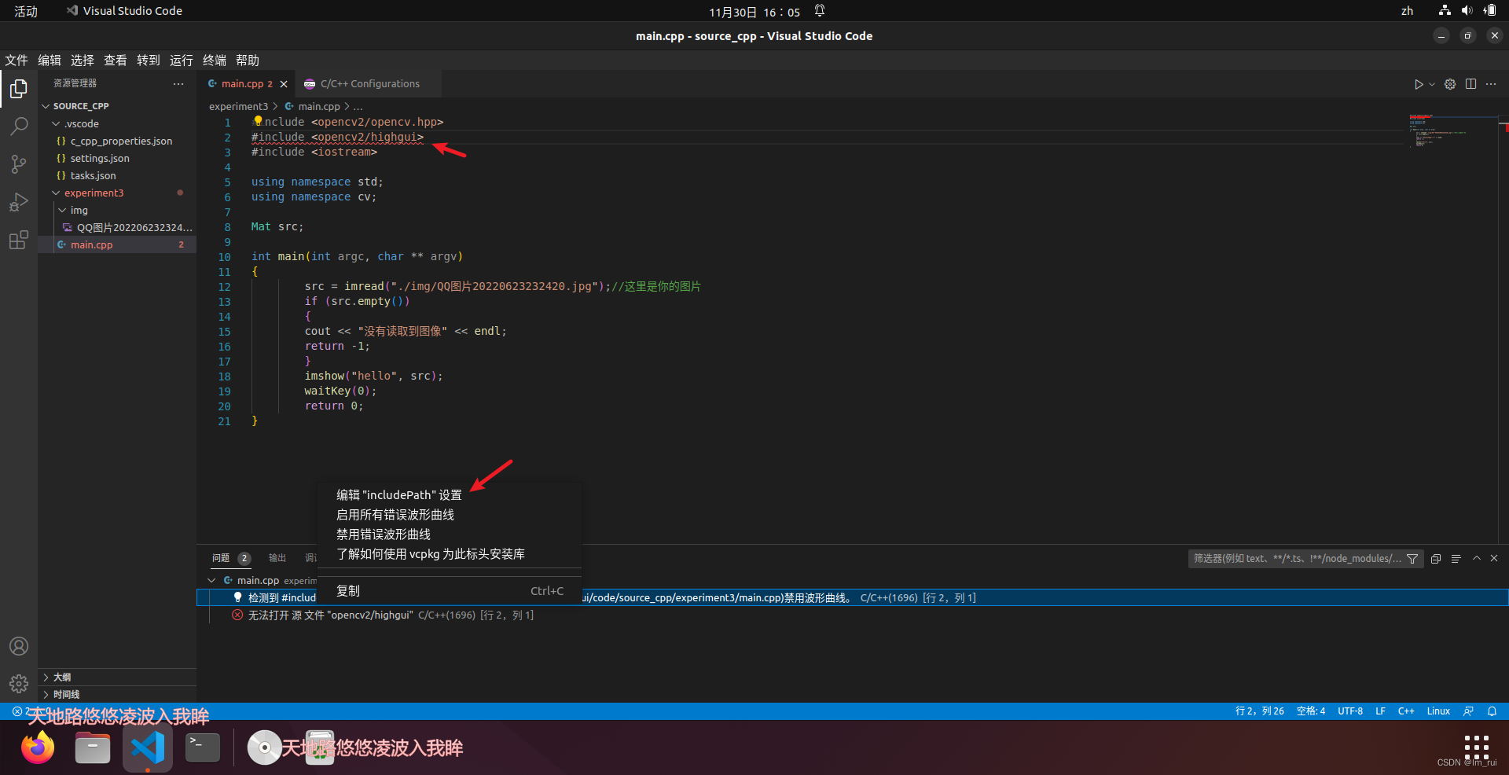Image resolution: width=1509 pixels, height=775 pixels.
Task: Toggle problems view as table
Action: click(1456, 559)
